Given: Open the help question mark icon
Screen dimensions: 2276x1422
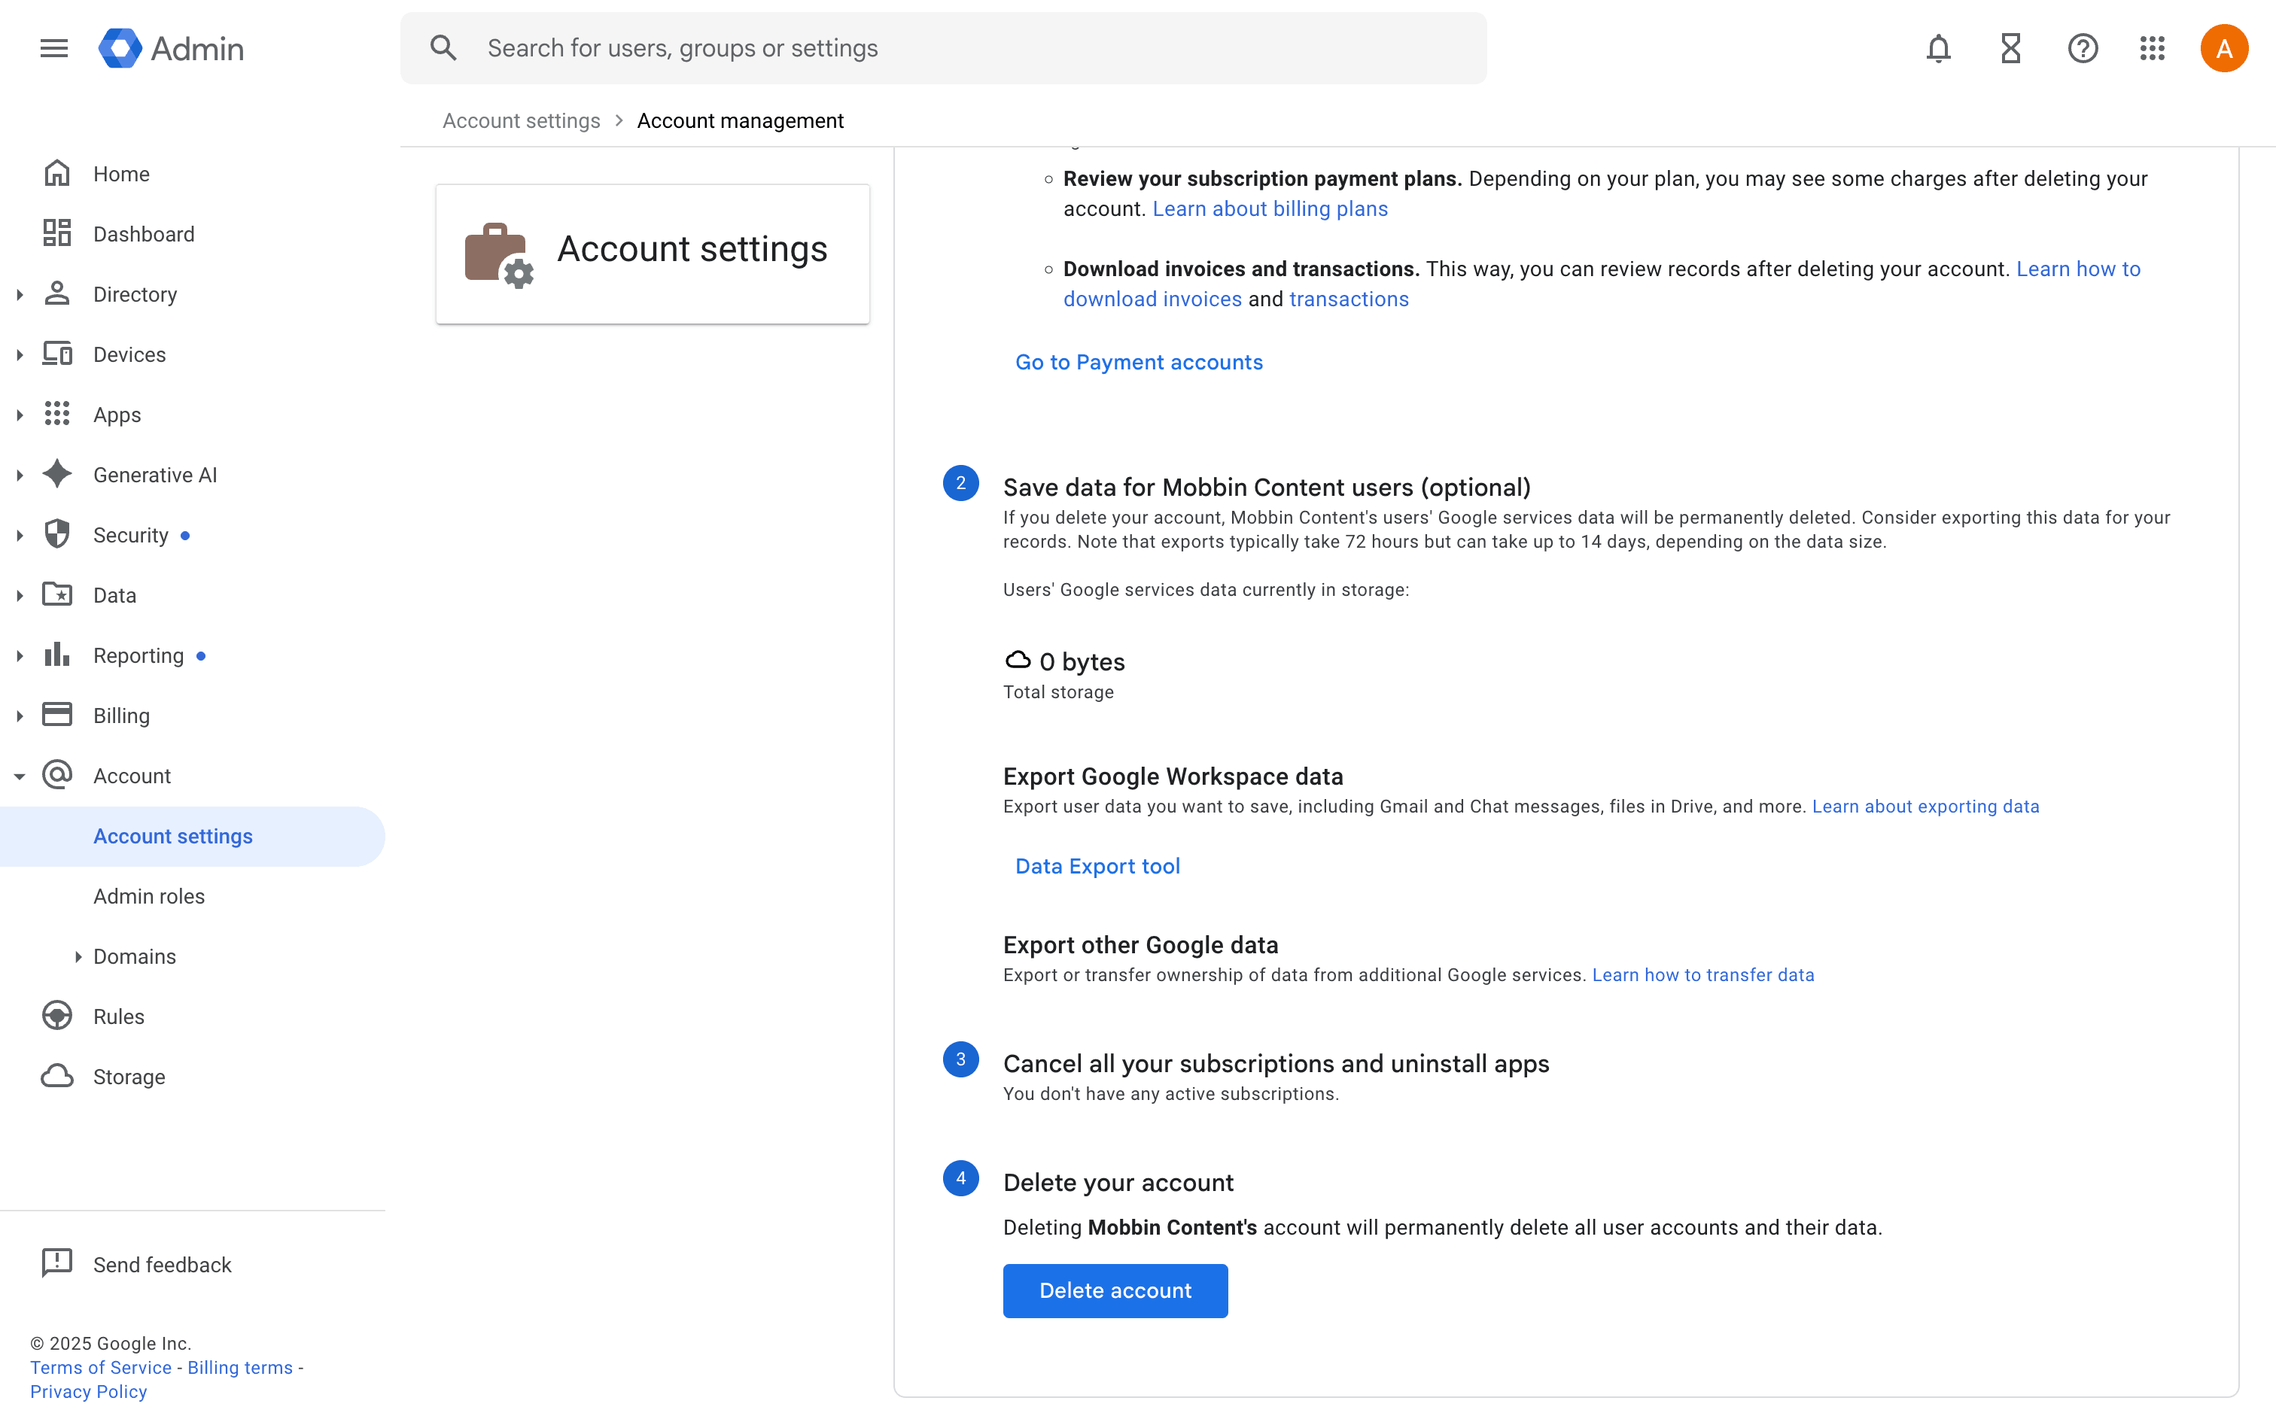Looking at the screenshot, I should click(x=2083, y=48).
